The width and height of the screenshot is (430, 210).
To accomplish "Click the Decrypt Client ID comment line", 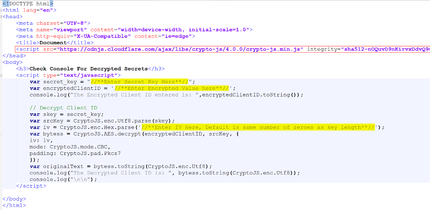I will click(64, 108).
